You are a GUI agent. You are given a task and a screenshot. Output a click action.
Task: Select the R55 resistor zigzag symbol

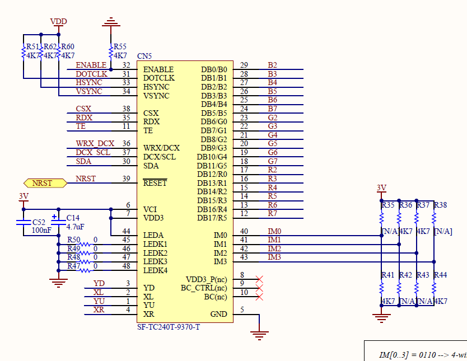coord(111,52)
